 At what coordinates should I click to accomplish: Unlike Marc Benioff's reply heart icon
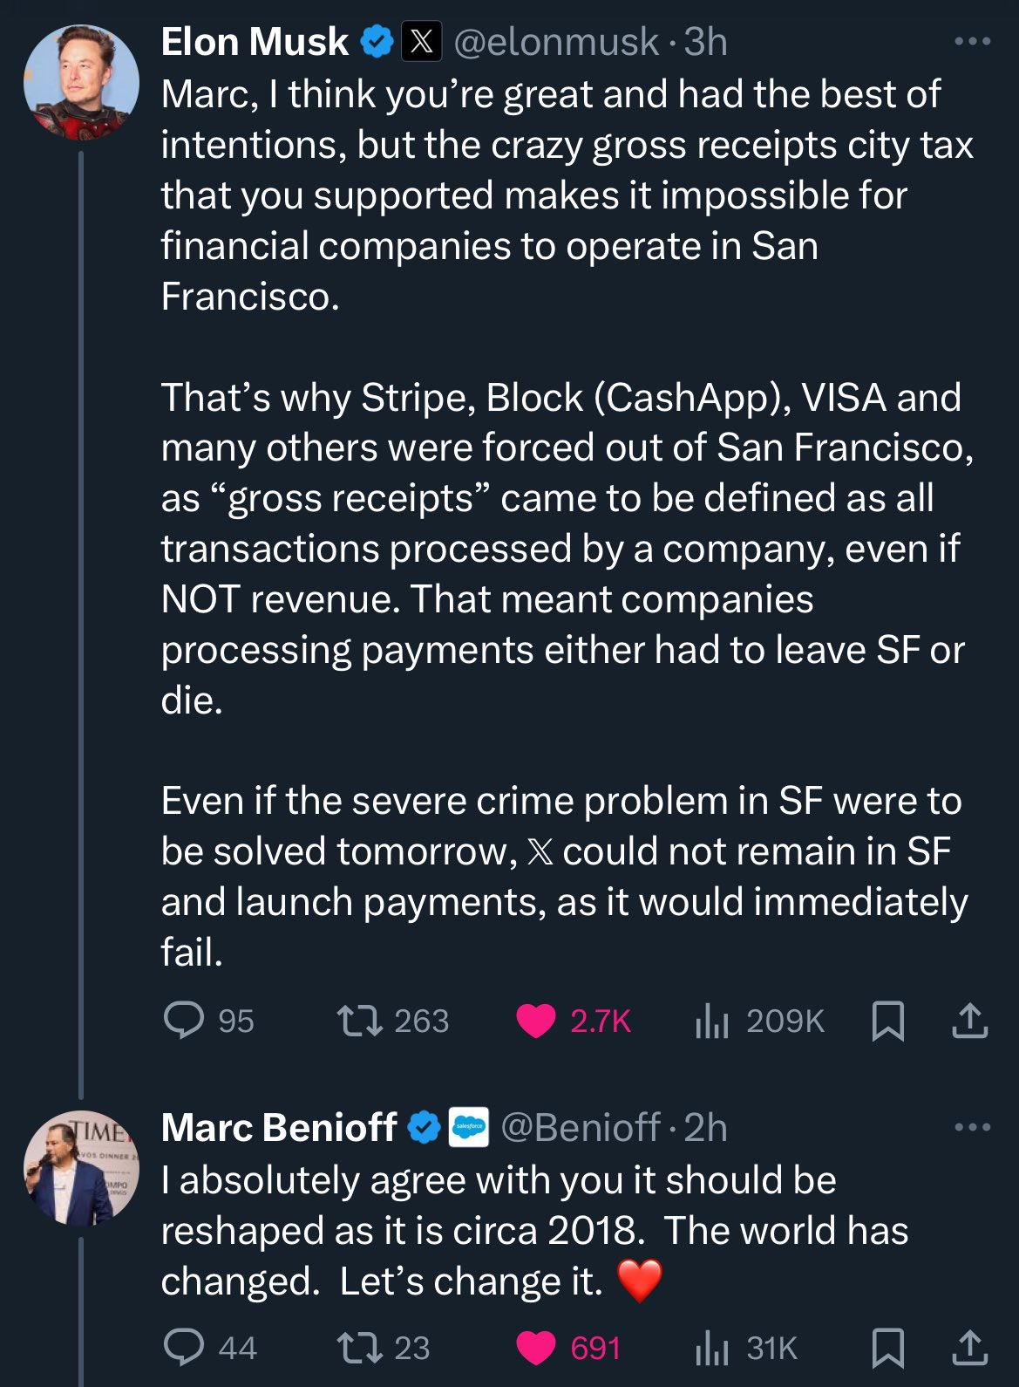point(536,1348)
